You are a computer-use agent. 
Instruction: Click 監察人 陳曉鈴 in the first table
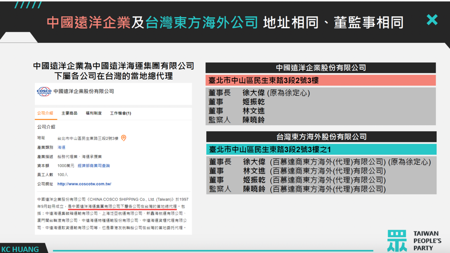pos(237,120)
